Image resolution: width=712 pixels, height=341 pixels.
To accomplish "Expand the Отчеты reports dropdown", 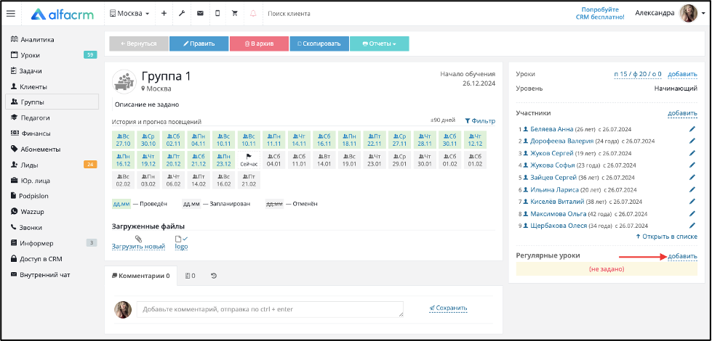I will click(379, 44).
